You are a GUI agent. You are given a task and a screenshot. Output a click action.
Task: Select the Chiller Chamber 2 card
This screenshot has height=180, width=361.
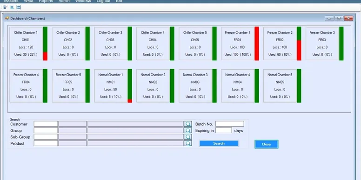coord(68,44)
